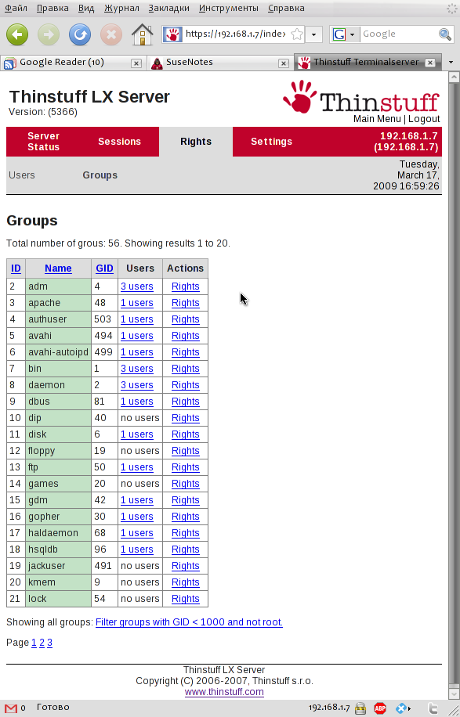Sort the table by the GID column
This screenshot has height=717, width=460.
coord(104,268)
